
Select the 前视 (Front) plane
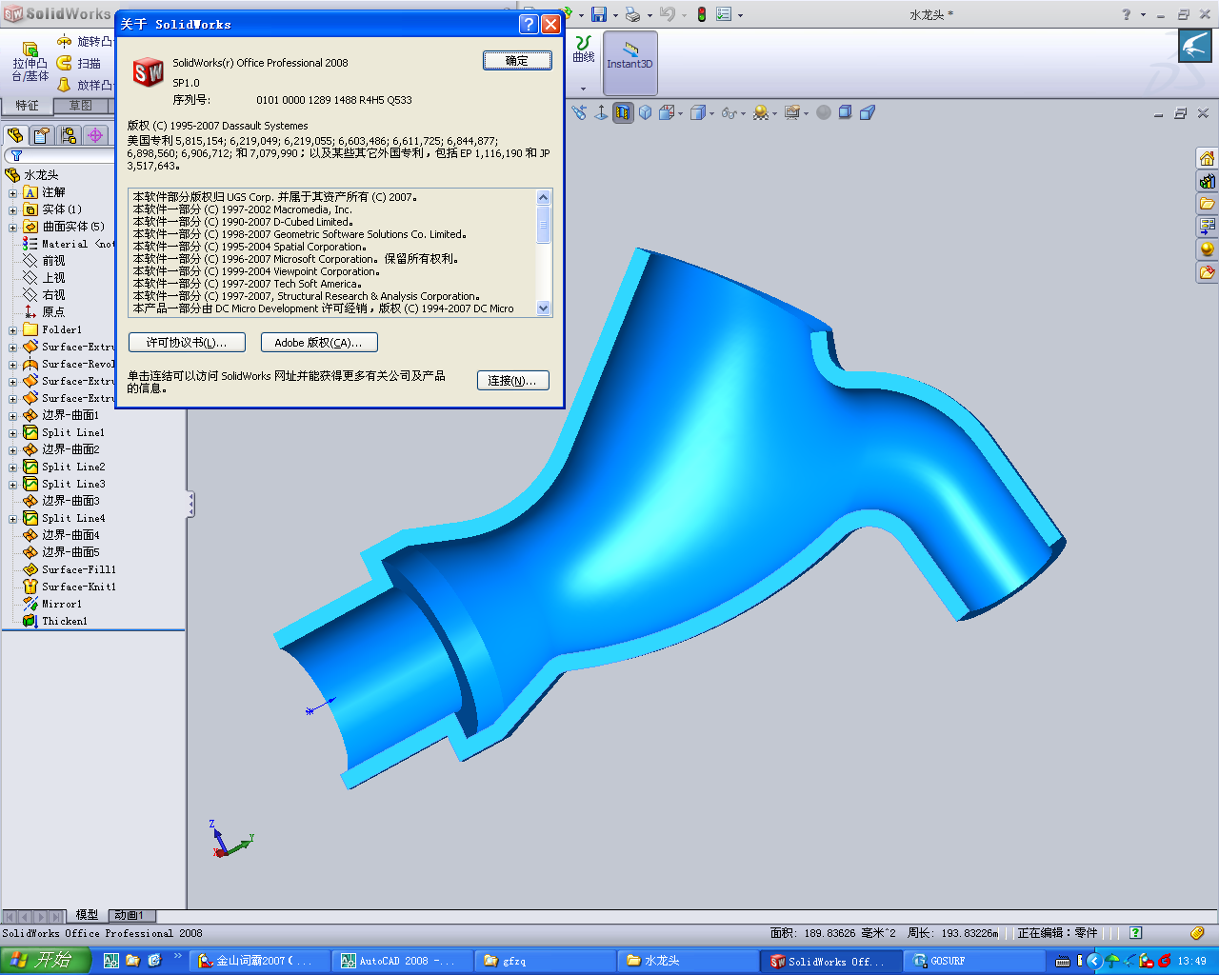pyautogui.click(x=45, y=261)
